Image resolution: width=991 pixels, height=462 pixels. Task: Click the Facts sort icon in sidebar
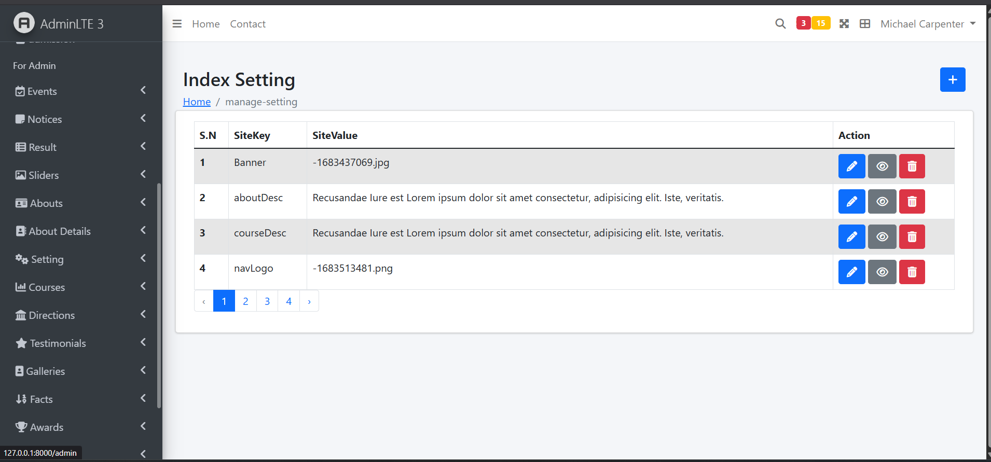pos(21,399)
